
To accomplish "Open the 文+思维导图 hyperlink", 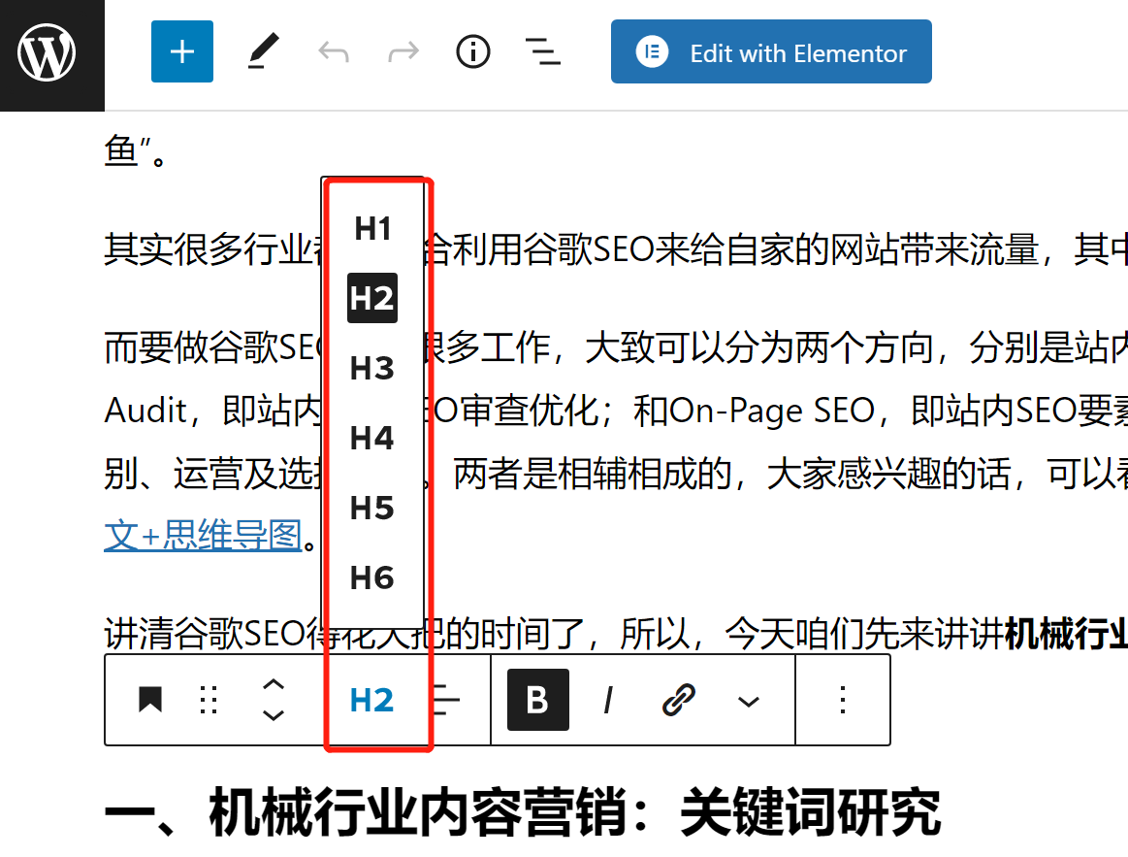I will [204, 536].
